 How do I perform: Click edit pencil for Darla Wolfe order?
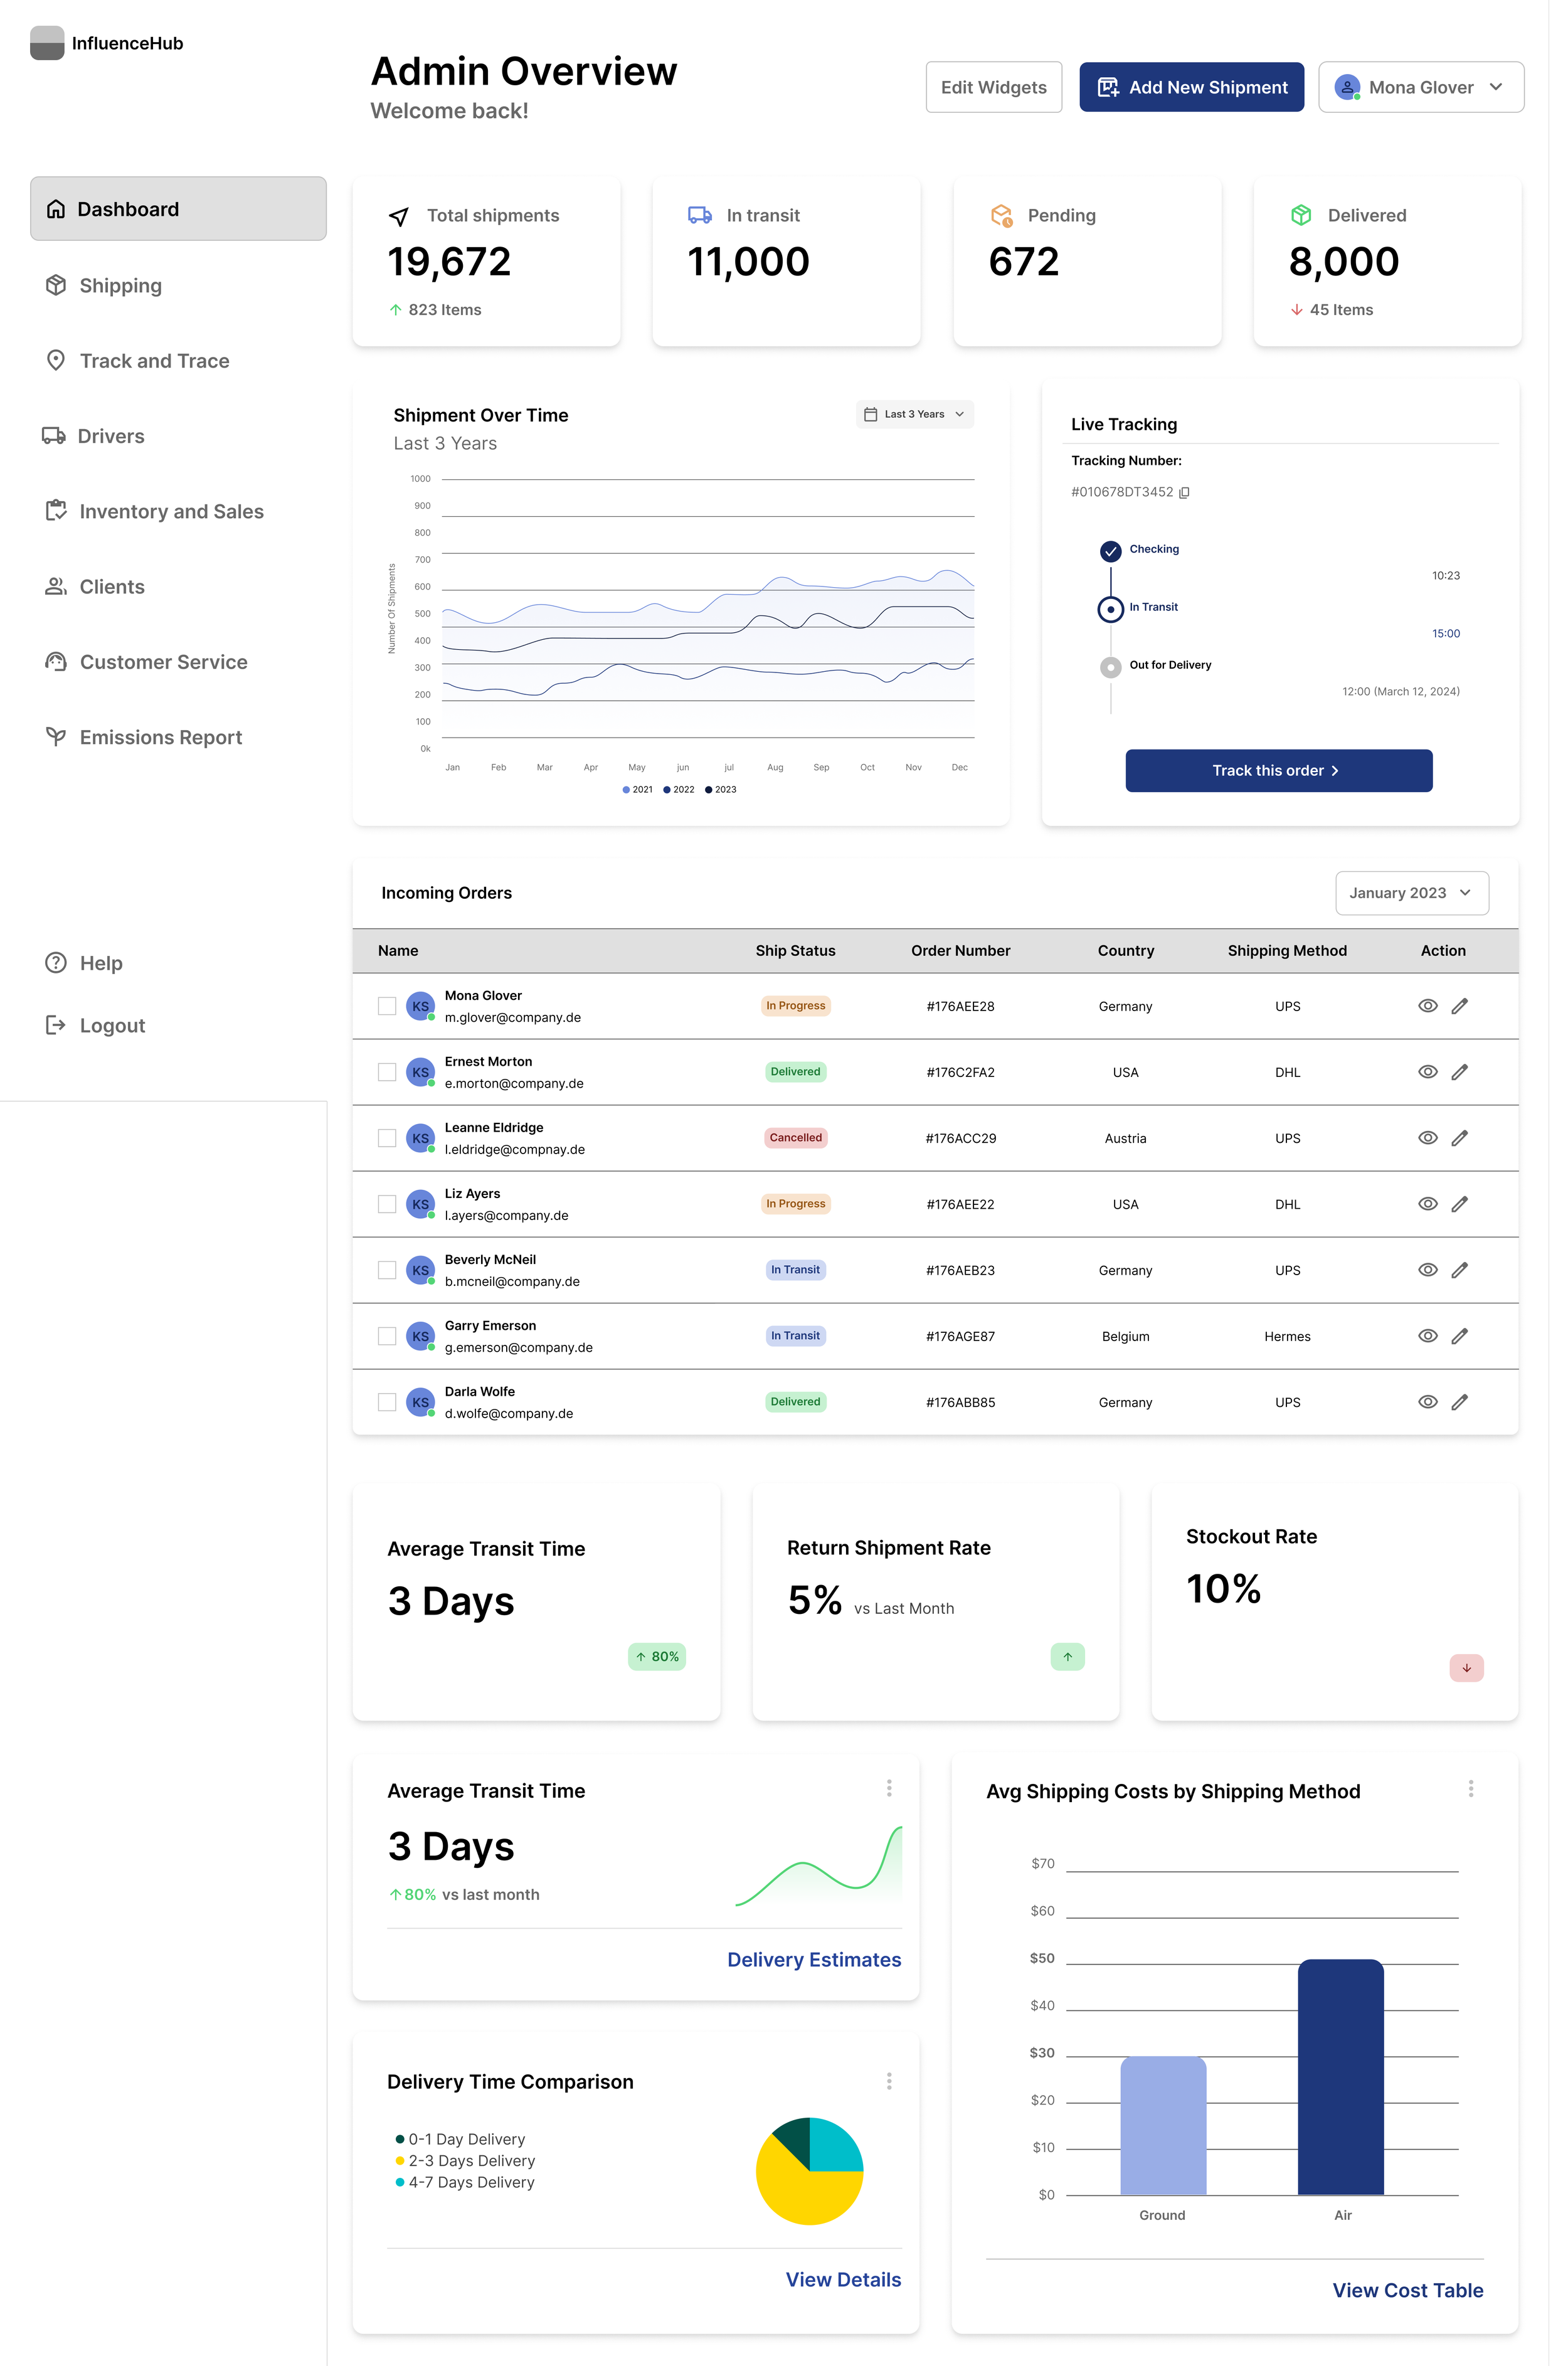pyautogui.click(x=1459, y=1402)
